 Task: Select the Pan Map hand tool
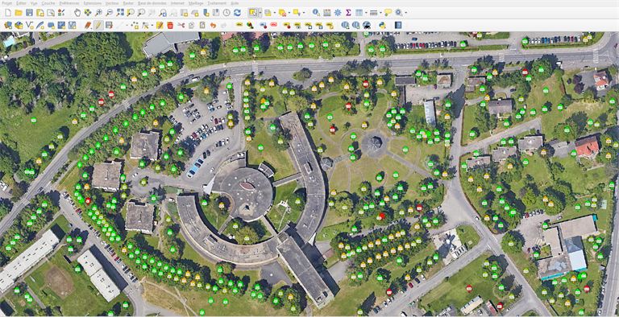coord(77,13)
